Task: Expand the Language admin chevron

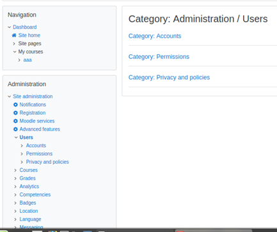Action: click(x=15, y=219)
